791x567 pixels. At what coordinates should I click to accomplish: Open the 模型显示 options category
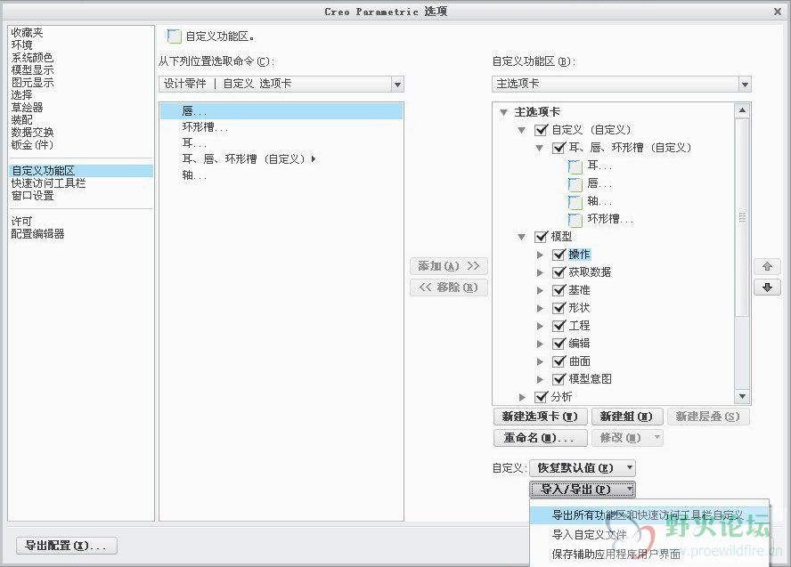(32, 70)
